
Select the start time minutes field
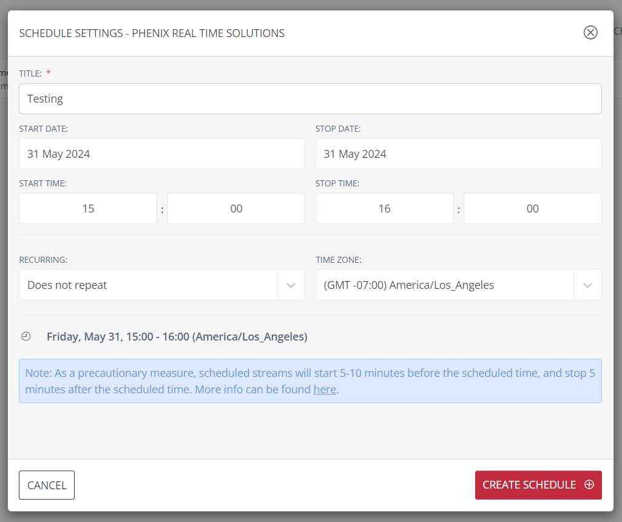(236, 209)
